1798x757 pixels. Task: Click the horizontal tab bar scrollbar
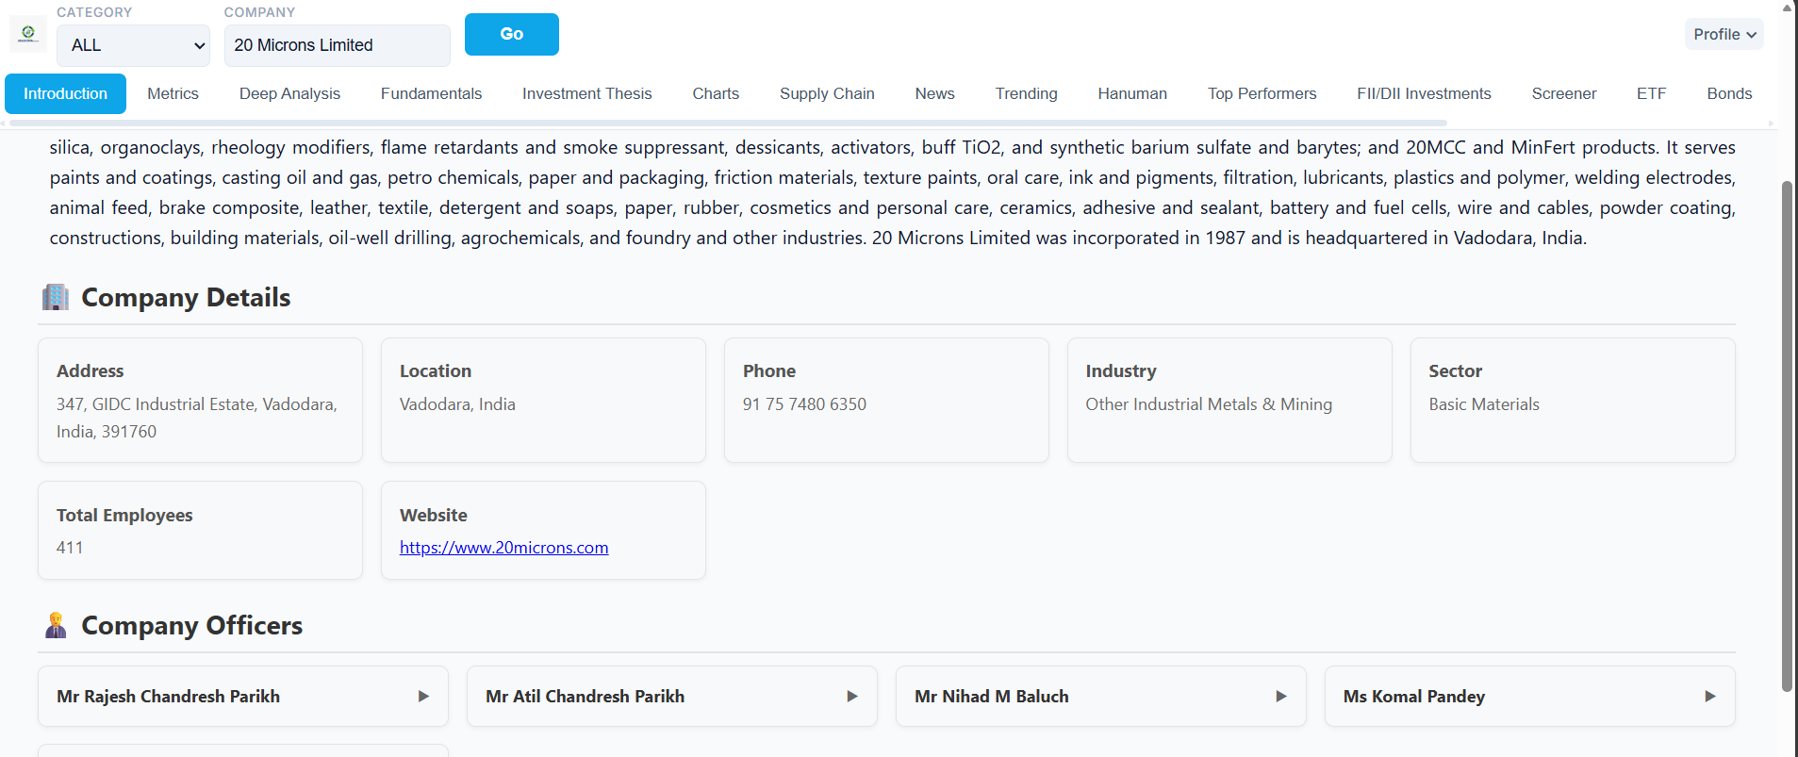(726, 123)
